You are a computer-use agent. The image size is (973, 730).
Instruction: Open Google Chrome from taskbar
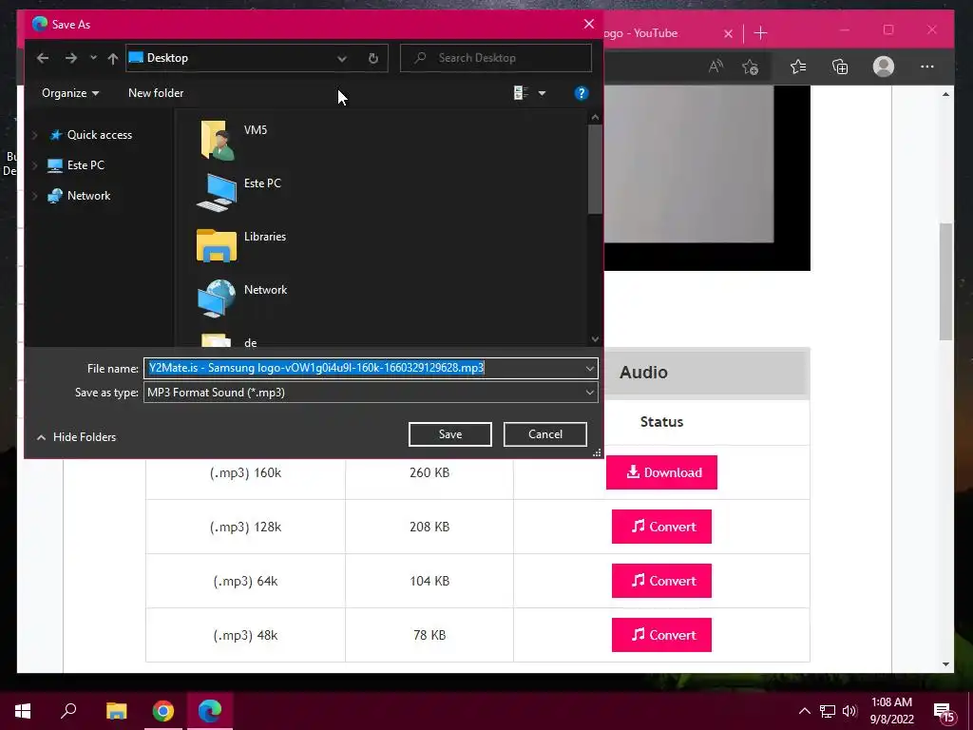pyautogui.click(x=163, y=711)
